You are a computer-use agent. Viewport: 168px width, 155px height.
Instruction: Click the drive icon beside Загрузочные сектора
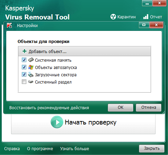(30, 75)
